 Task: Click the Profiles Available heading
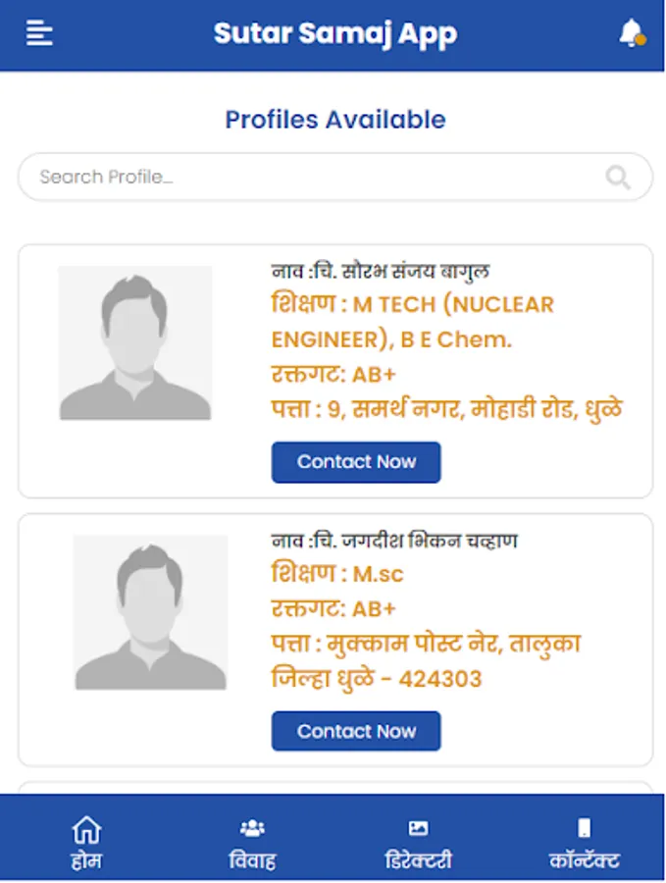click(335, 120)
